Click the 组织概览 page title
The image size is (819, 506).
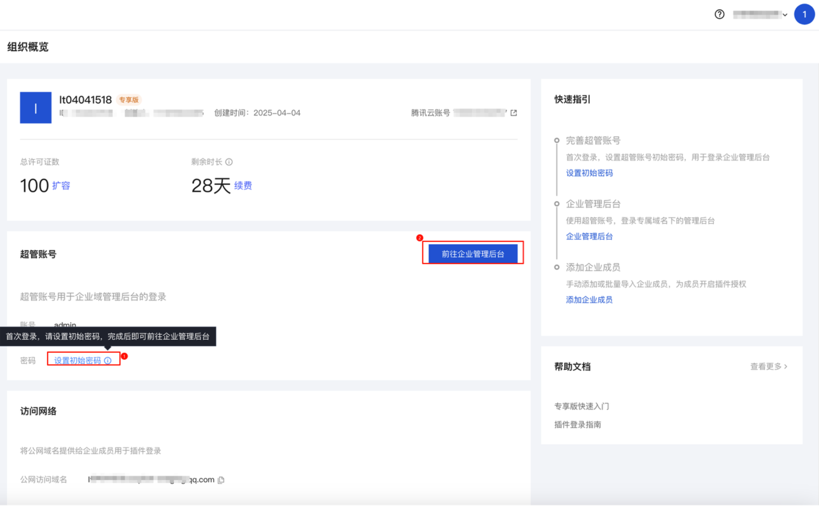point(28,47)
